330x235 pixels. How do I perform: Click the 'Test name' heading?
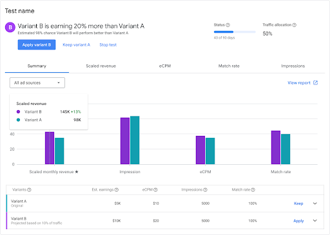[x=19, y=11]
